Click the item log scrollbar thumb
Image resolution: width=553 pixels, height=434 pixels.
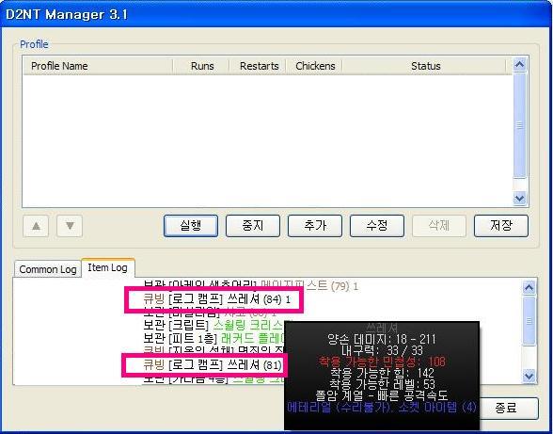pyautogui.click(x=529, y=321)
